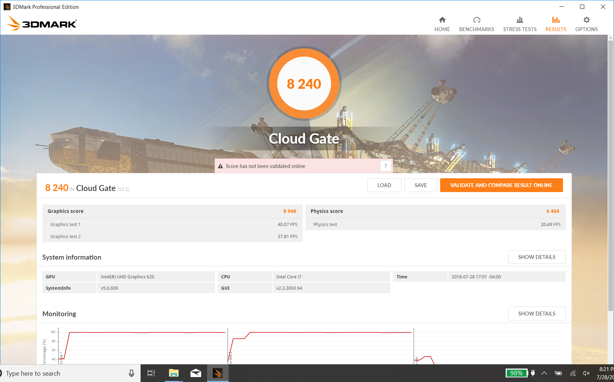This screenshot has height=382, width=614.
Task: Click the muted volume tray icon
Action: tap(586, 373)
